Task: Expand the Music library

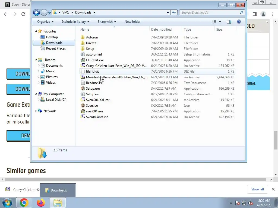Action: click(39, 71)
